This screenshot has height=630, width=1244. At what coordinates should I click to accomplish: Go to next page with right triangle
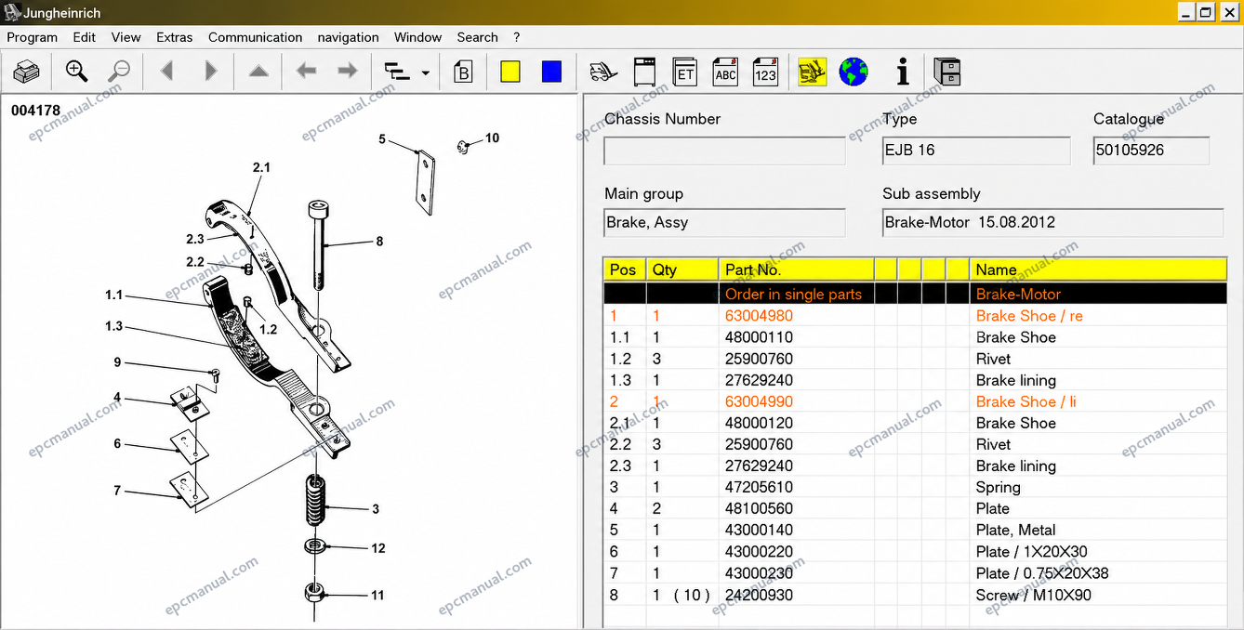click(210, 72)
